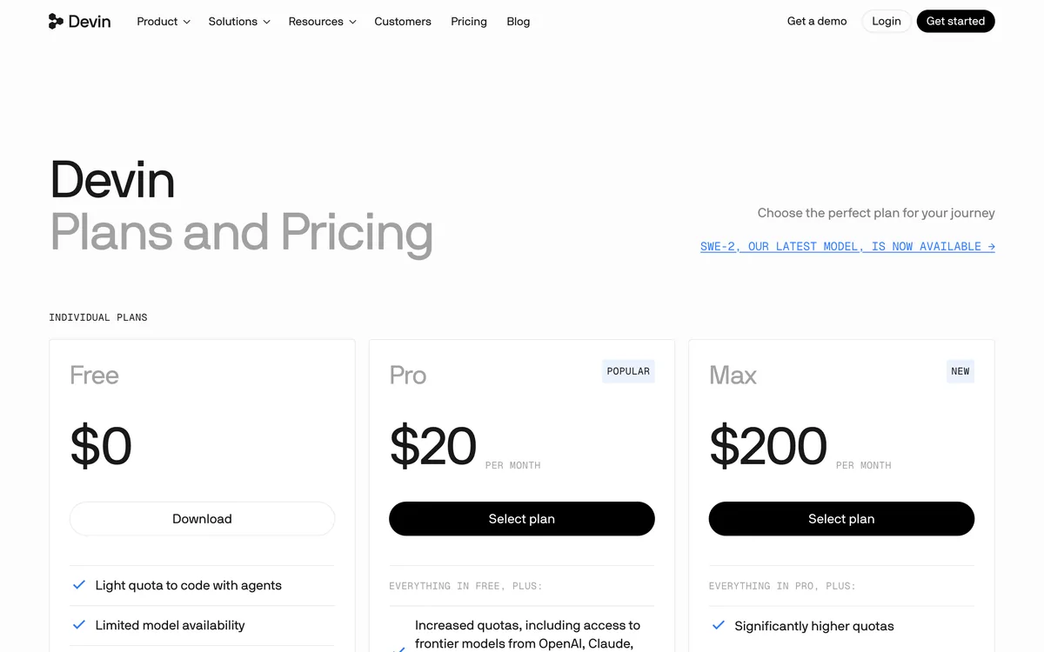Click Get a demo link
The height and width of the screenshot is (652, 1044).
[817, 22]
